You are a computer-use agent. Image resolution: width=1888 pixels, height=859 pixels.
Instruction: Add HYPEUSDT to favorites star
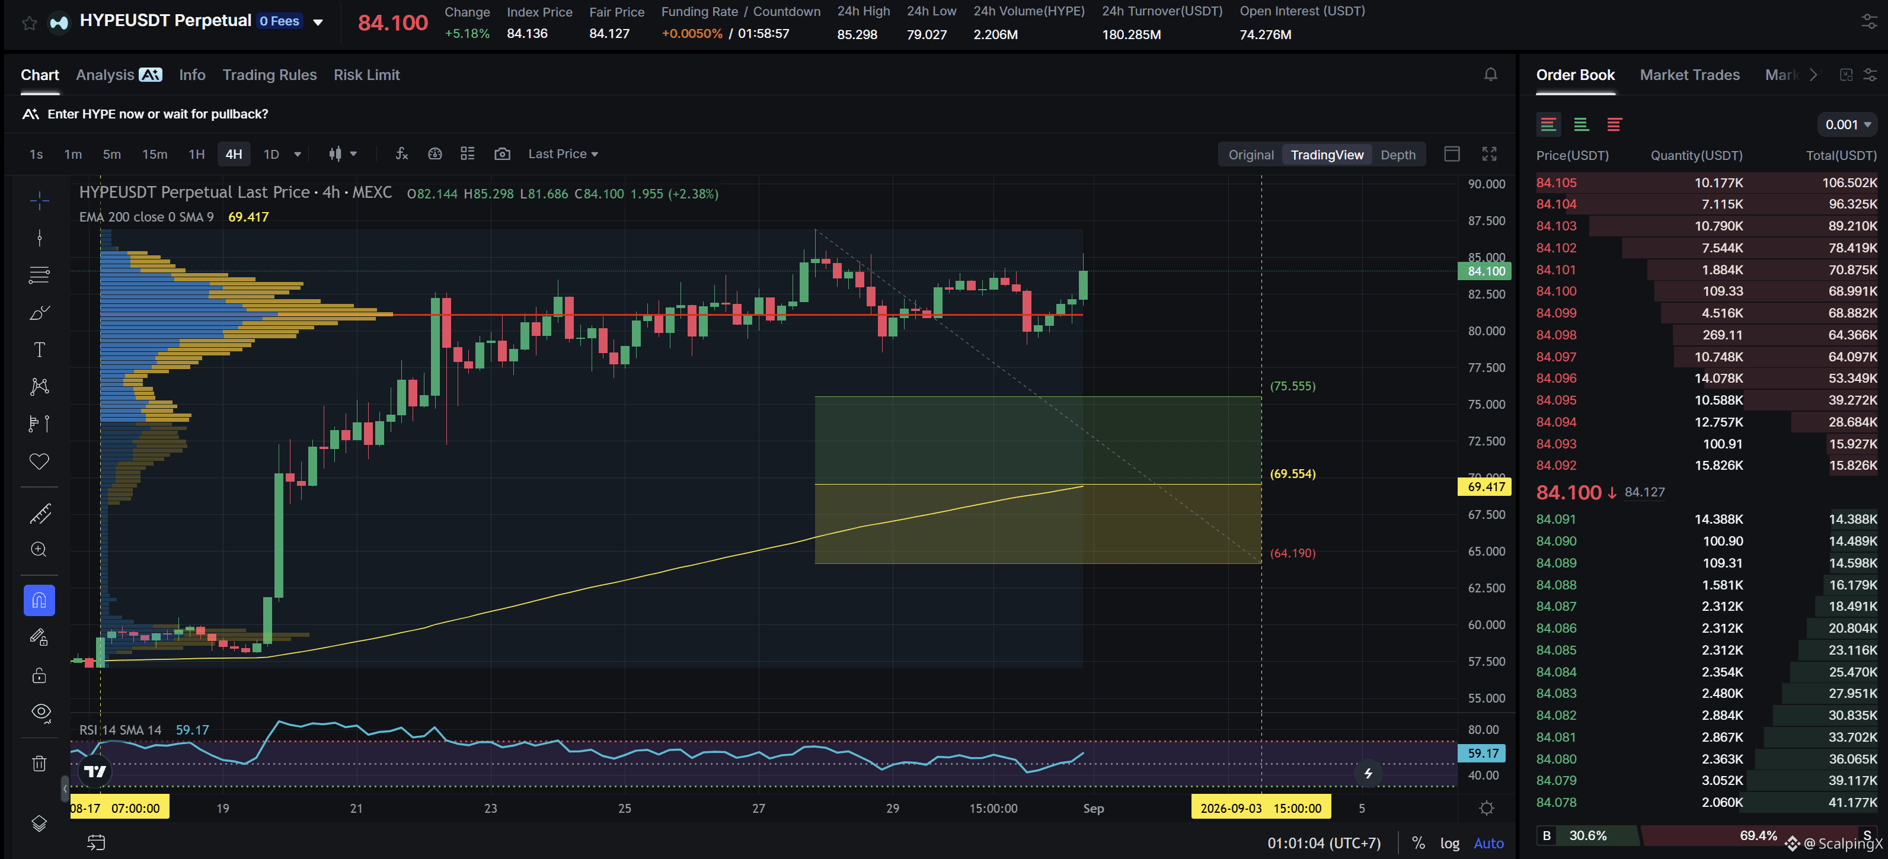(29, 23)
